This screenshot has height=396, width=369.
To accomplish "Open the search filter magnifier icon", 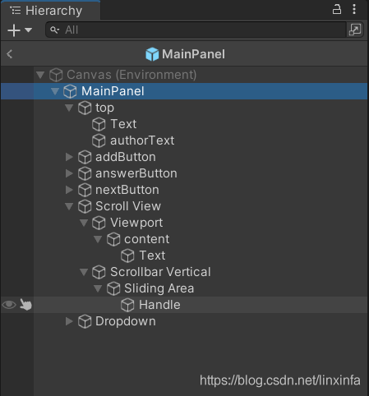I will (54, 30).
